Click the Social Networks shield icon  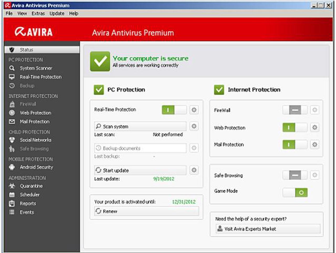coord(12,140)
